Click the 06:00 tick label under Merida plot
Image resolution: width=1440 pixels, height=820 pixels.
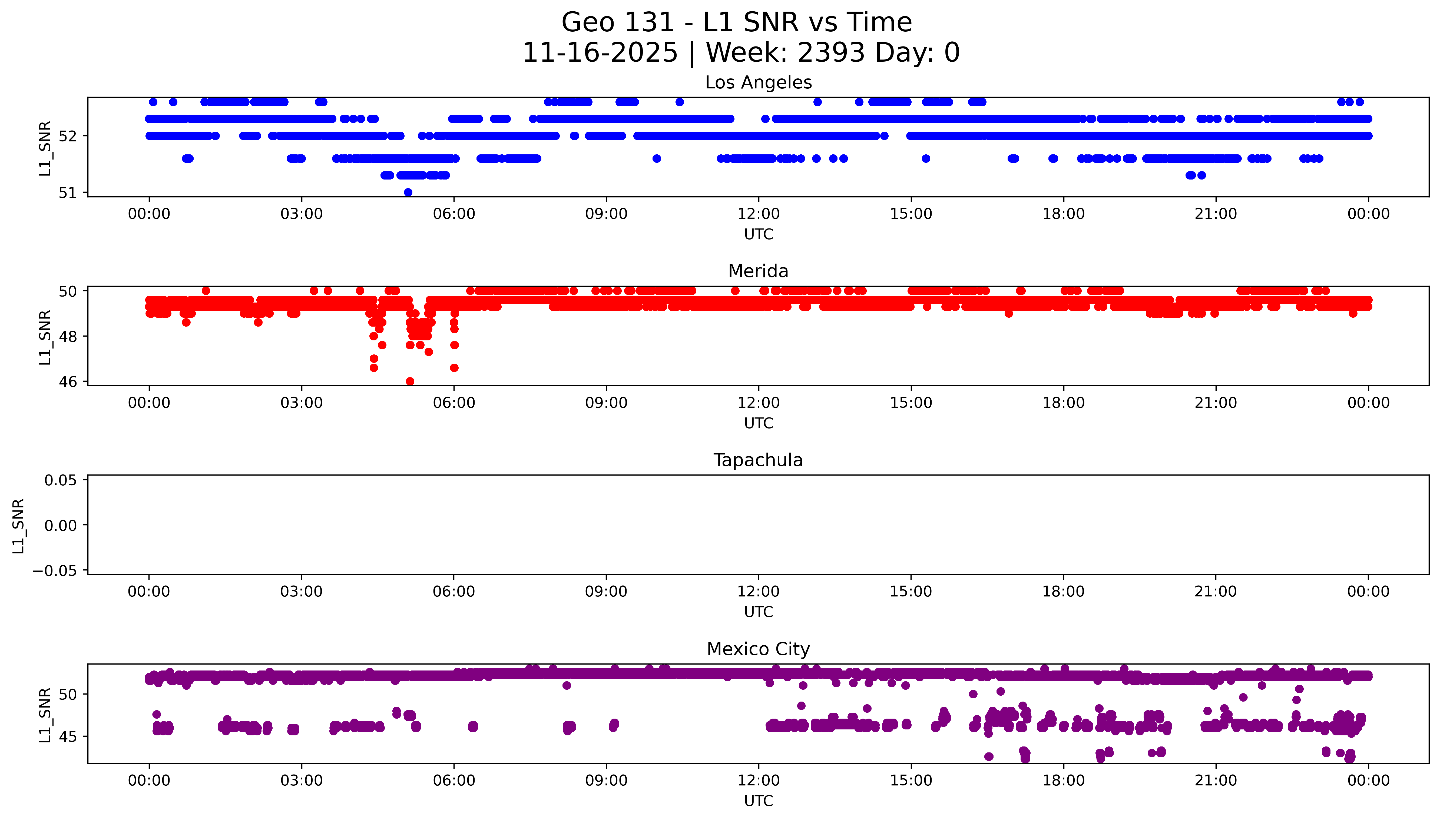(x=454, y=403)
